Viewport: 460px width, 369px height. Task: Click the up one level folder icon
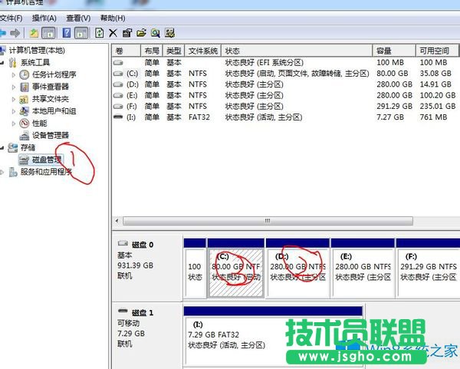click(34, 33)
